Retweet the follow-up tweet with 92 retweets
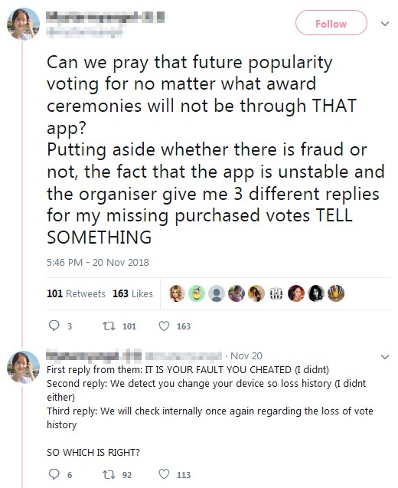 [109, 474]
